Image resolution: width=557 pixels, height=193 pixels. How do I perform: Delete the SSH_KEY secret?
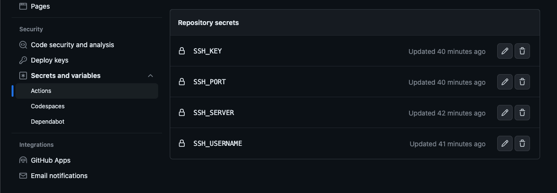[x=522, y=51]
